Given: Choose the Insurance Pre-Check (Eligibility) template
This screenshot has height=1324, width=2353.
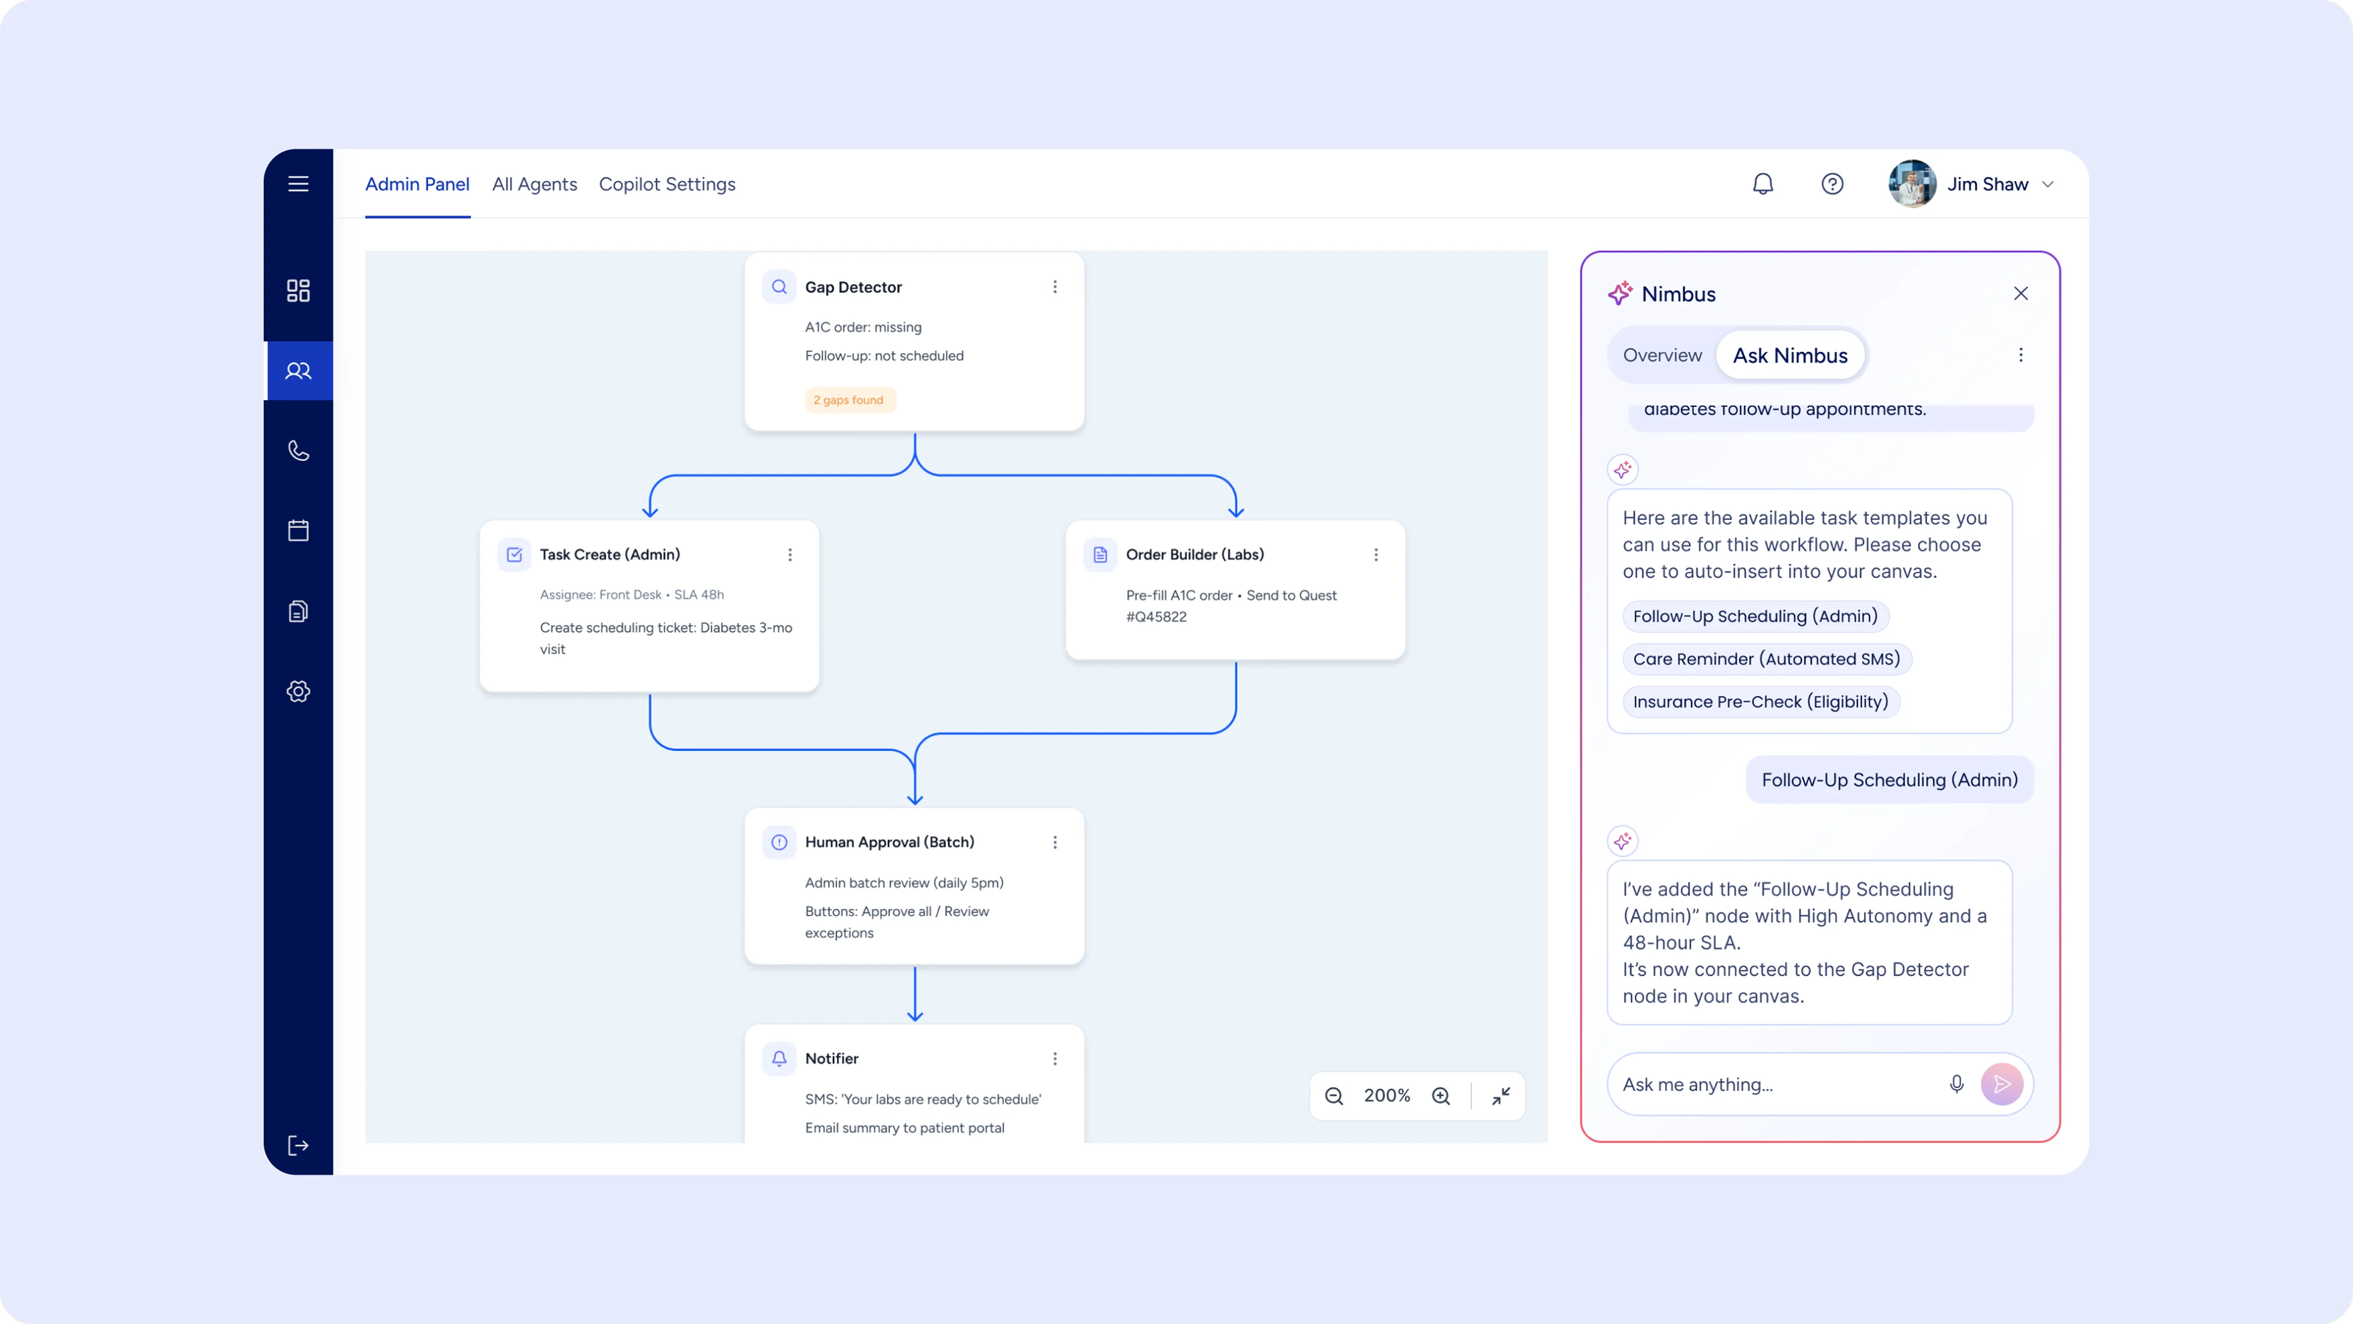Looking at the screenshot, I should 1760,701.
